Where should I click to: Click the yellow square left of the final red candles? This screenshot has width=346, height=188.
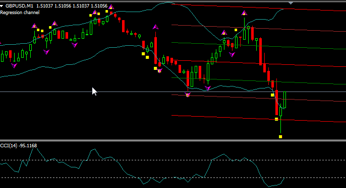272,95
